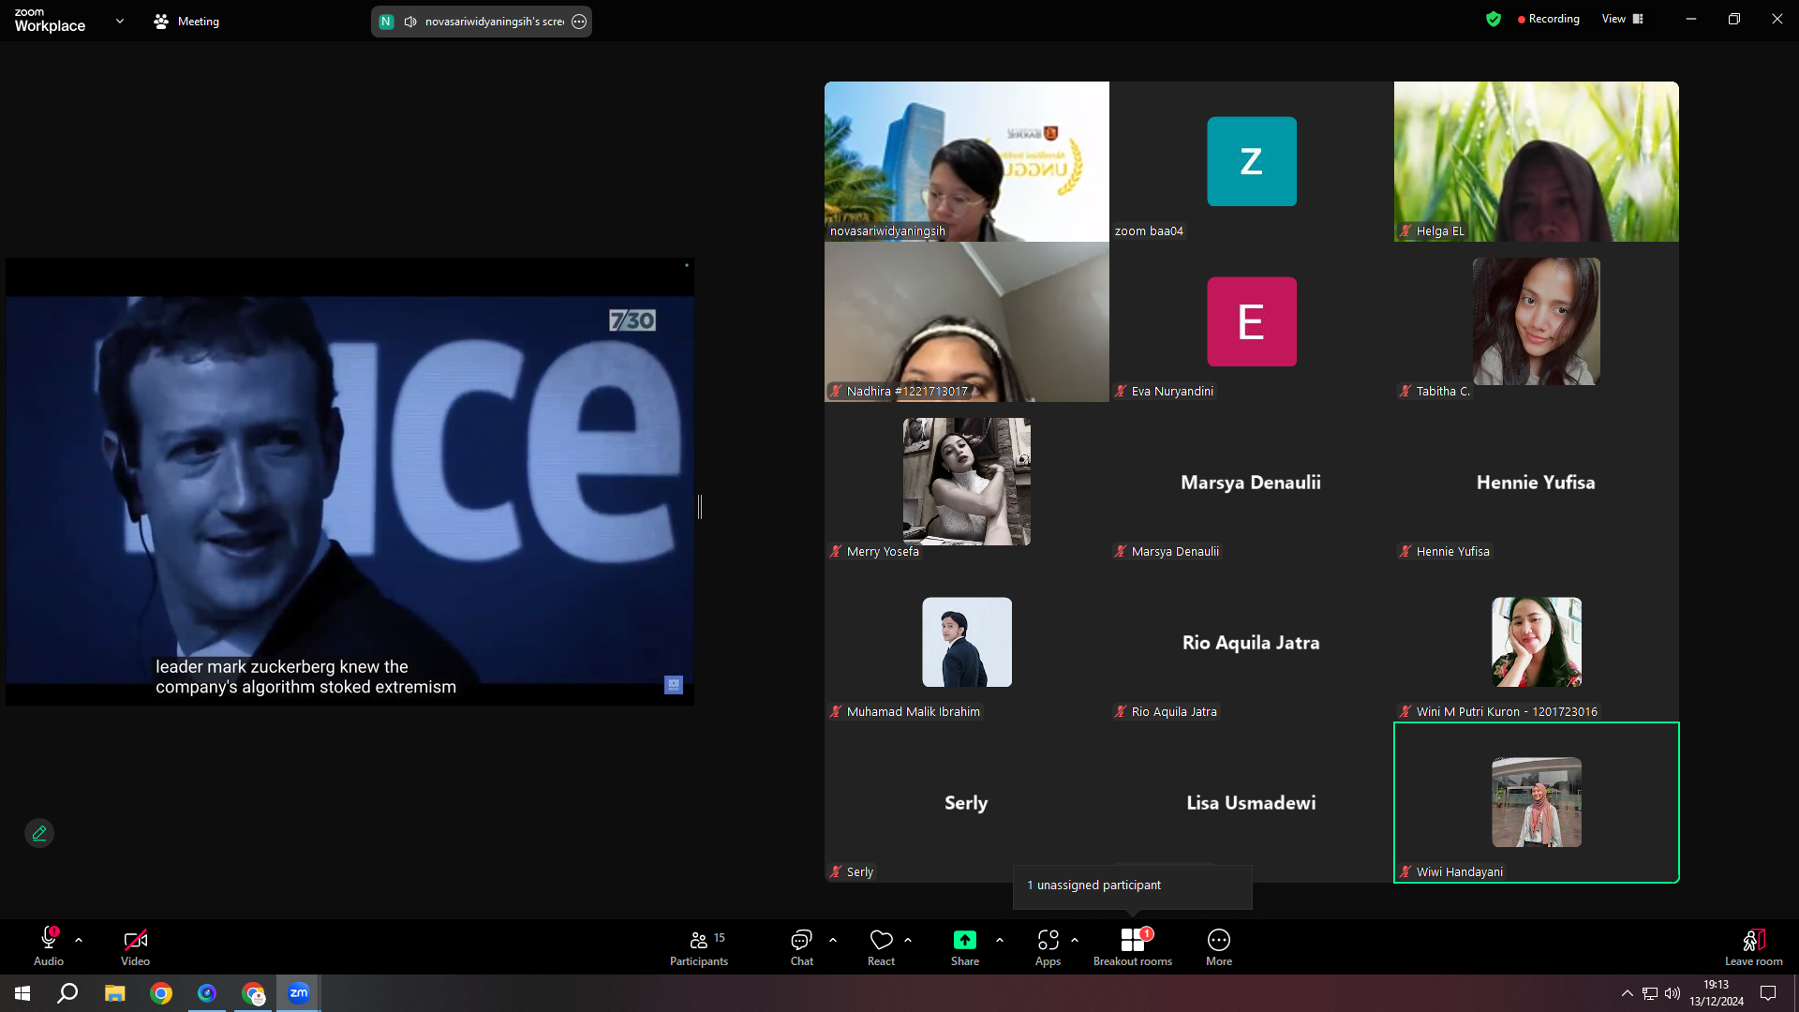This screenshot has height=1012, width=1799.
Task: Select the zoom baa04 tile
Action: pos(1252,161)
